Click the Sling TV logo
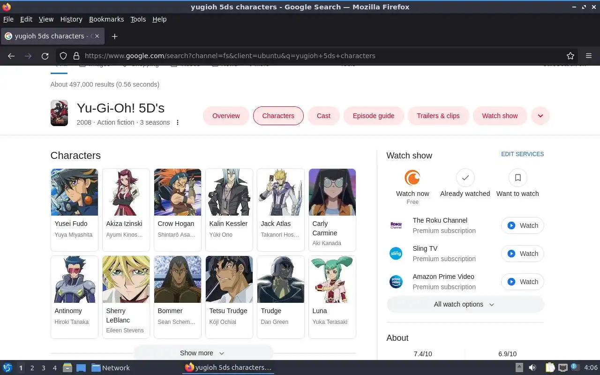Image resolution: width=600 pixels, height=375 pixels. [396, 254]
